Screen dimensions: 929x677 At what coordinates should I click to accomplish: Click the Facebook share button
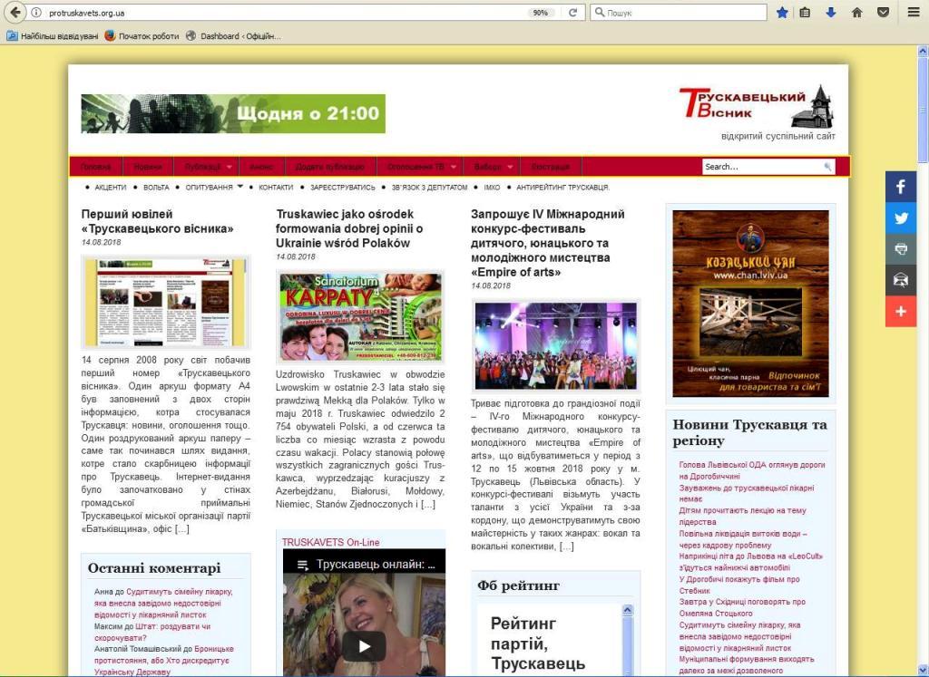coord(901,187)
